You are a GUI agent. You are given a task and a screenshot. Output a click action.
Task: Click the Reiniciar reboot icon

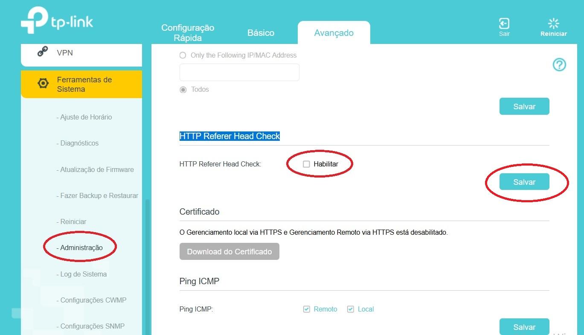(553, 23)
